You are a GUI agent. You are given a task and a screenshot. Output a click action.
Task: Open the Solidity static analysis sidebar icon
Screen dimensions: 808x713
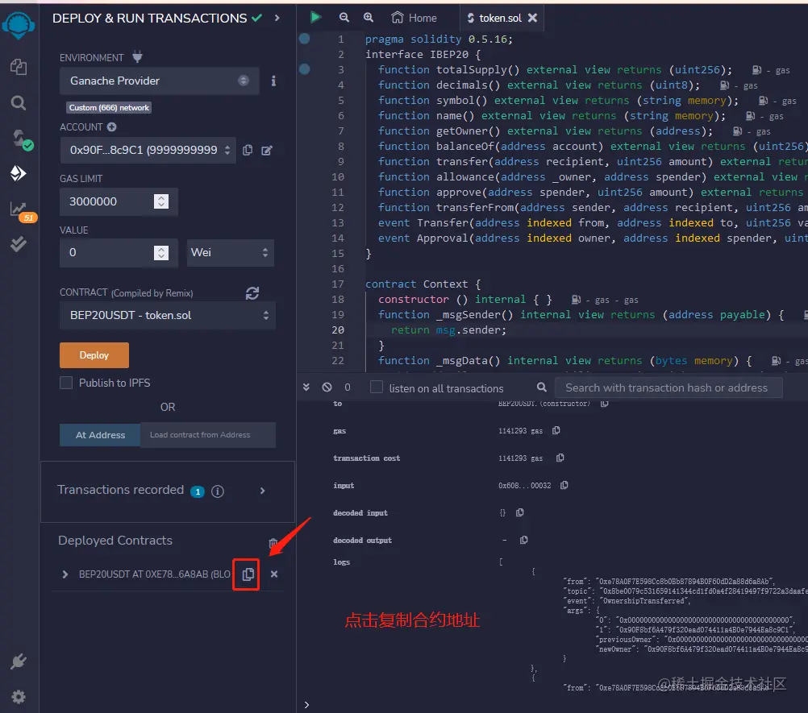(x=22, y=211)
